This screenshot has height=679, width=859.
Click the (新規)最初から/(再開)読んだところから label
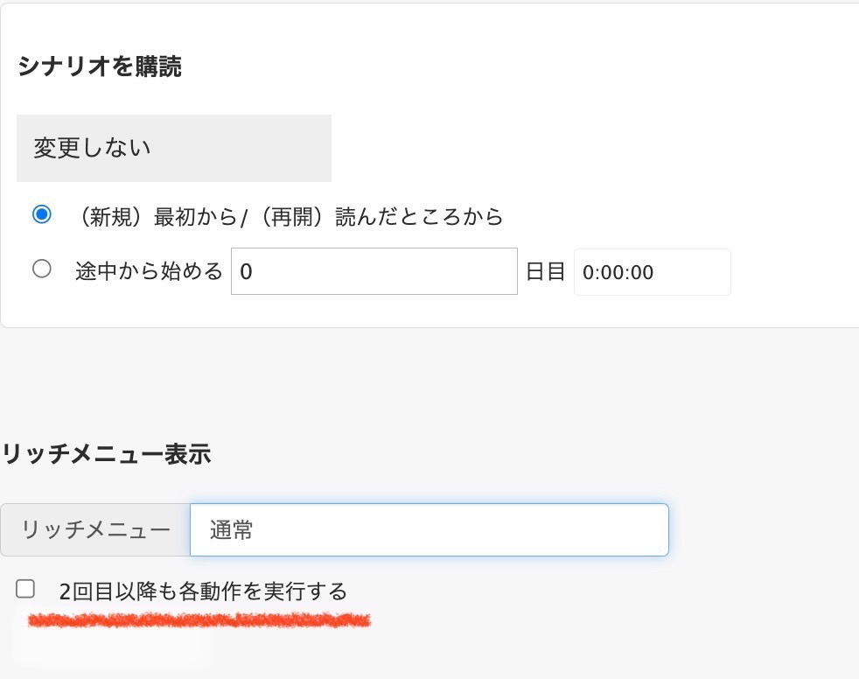290,217
